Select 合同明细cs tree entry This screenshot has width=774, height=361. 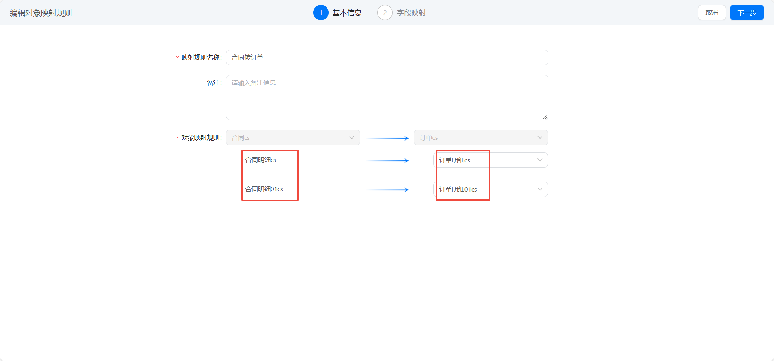pyautogui.click(x=261, y=160)
